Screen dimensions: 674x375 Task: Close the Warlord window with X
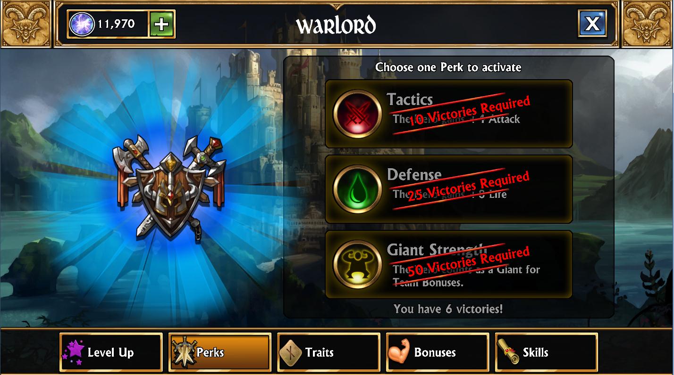coord(592,24)
